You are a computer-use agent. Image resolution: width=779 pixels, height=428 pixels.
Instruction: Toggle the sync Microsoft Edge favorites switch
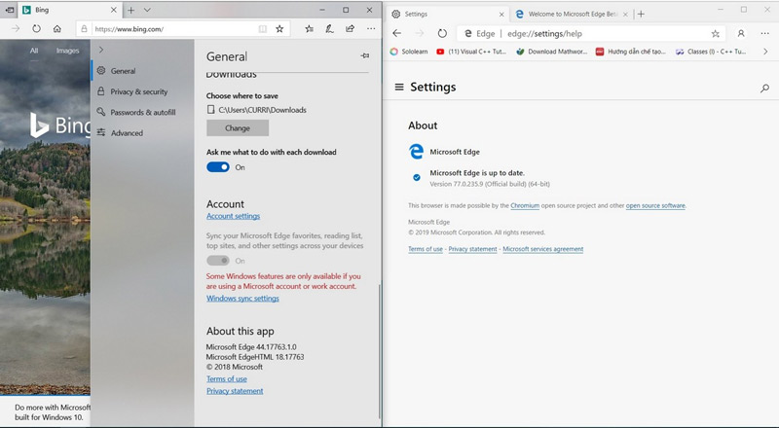(x=218, y=261)
